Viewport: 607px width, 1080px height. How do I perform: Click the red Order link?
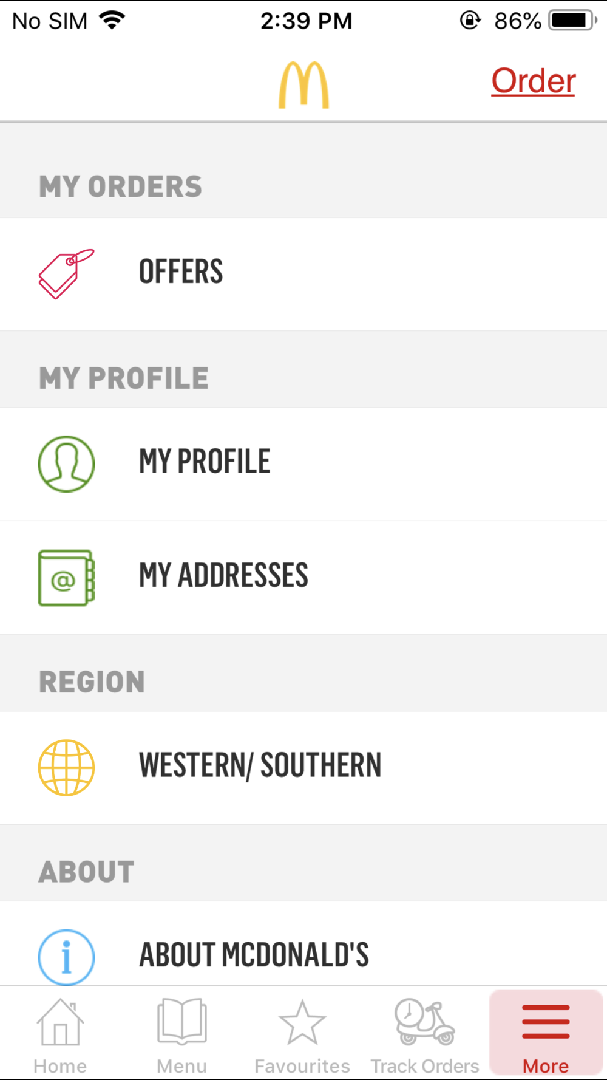coord(534,81)
